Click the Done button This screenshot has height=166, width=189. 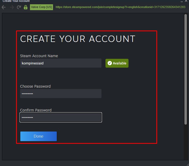[x=39, y=136]
